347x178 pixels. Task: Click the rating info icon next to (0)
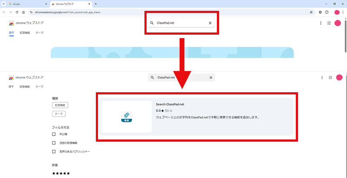[171, 110]
